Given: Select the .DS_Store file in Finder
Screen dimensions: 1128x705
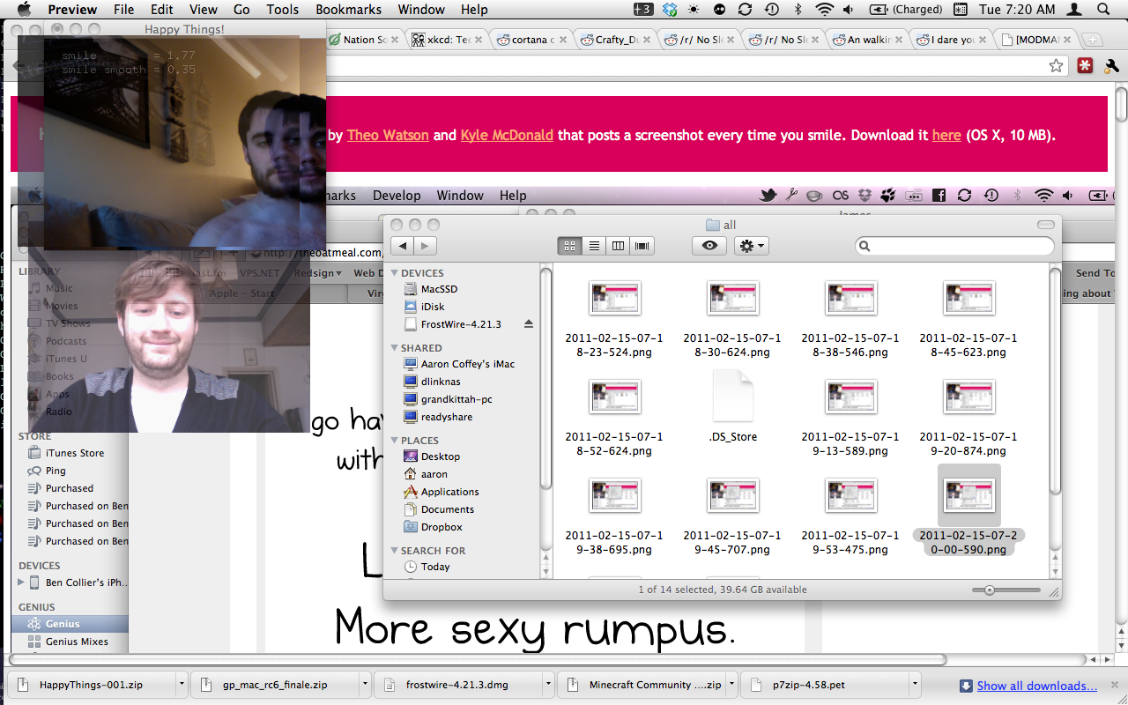Looking at the screenshot, I should pos(732,405).
